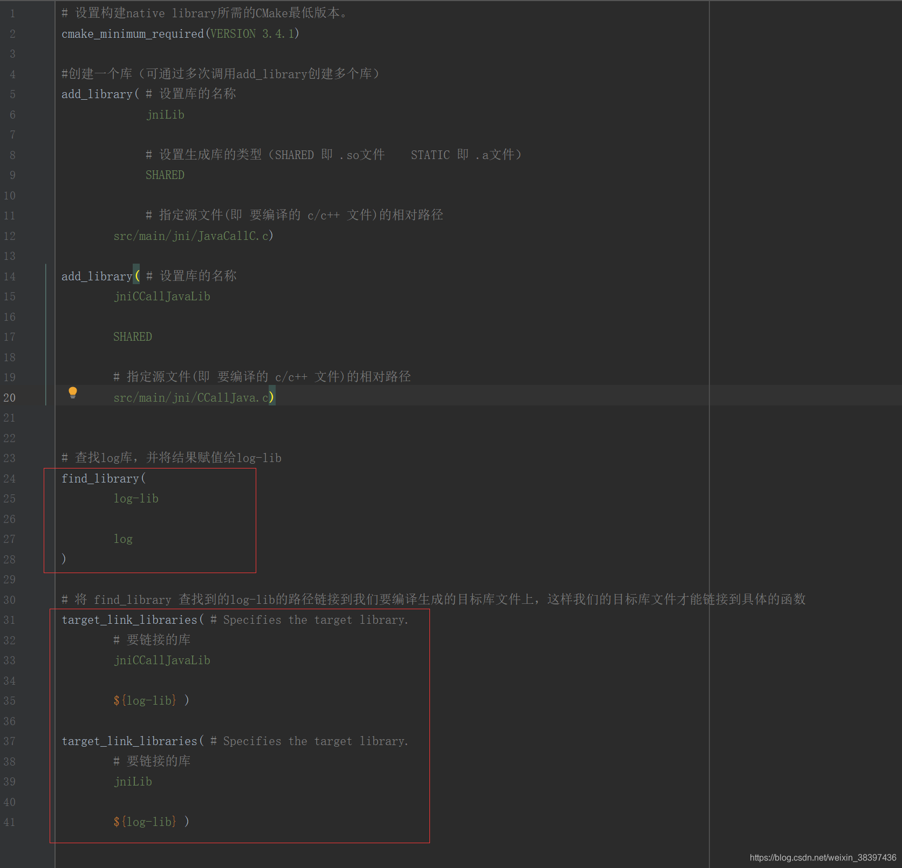The image size is (902, 868).
Task: Click jniLib on line 39
Action: point(133,782)
